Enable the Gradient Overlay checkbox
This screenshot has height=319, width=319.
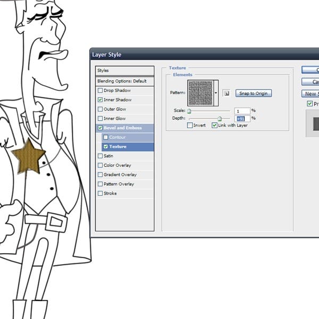100,174
